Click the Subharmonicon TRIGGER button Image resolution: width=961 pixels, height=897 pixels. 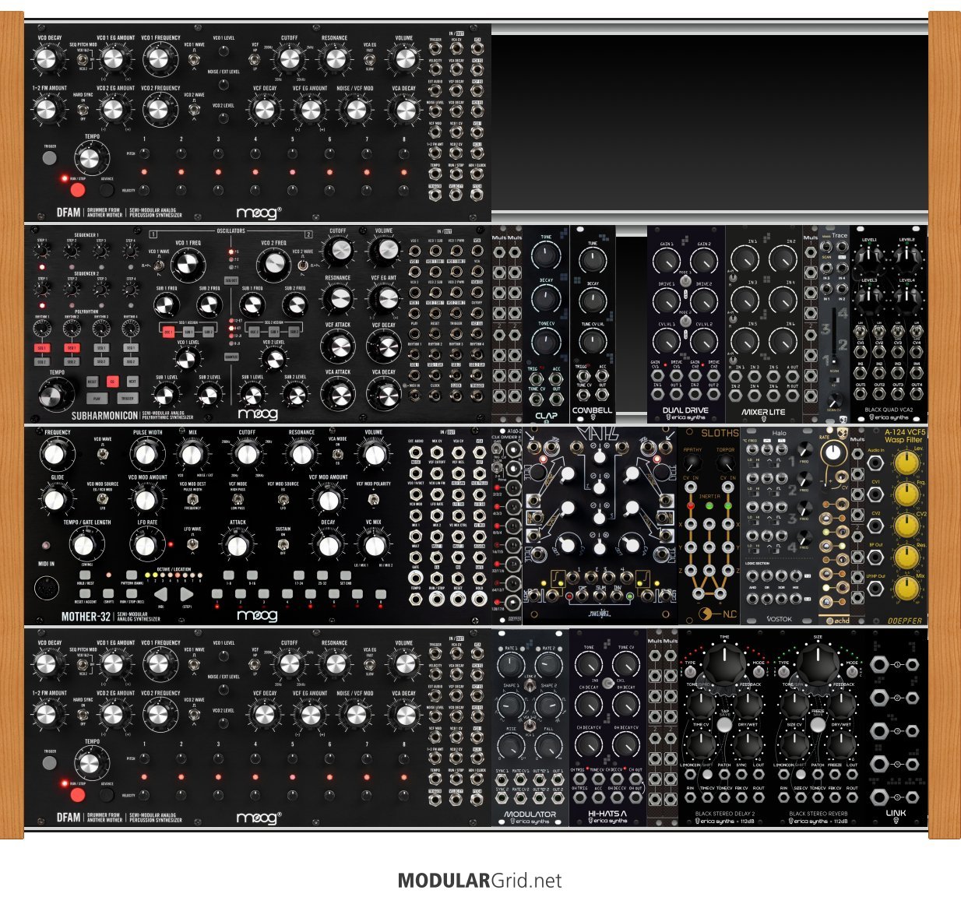127,398
